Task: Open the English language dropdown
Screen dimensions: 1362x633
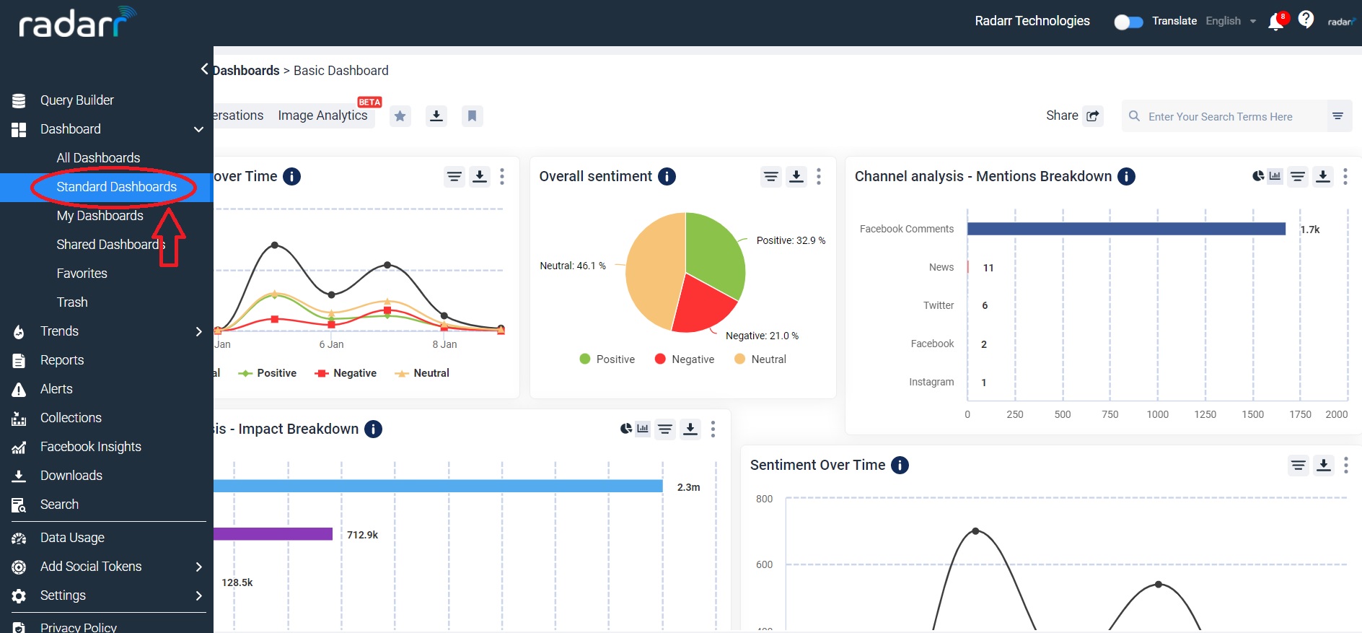Action: point(1231,21)
